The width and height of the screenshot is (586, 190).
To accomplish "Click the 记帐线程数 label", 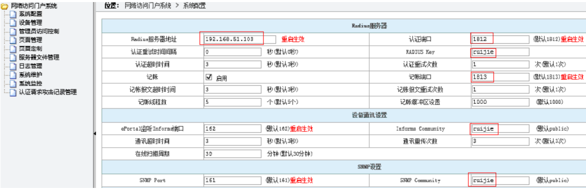I will pyautogui.click(x=153, y=102).
